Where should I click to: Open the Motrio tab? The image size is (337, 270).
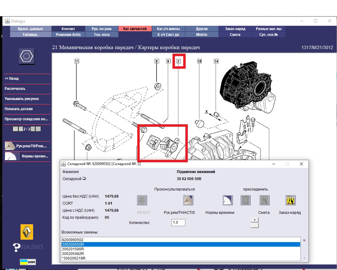click(x=202, y=34)
